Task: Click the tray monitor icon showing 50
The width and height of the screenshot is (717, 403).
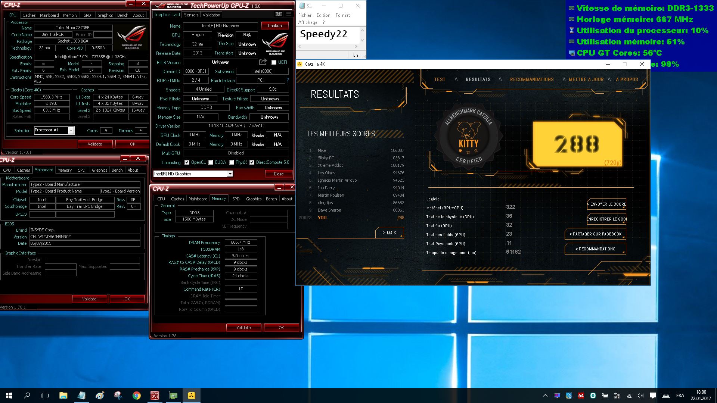Action: [x=557, y=396]
